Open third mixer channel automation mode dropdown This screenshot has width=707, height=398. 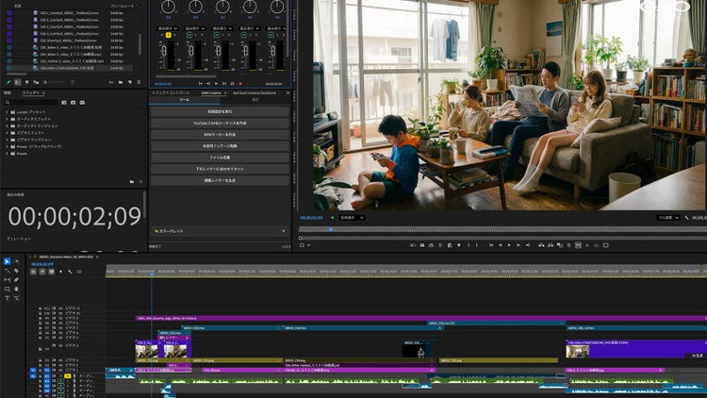tap(222, 28)
